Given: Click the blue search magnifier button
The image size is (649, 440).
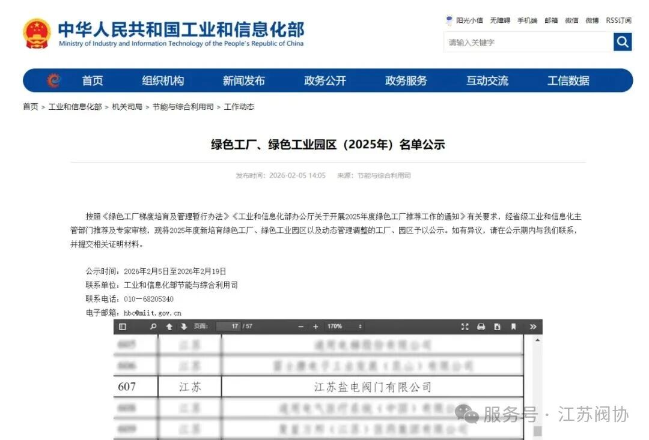Looking at the screenshot, I should pos(622,42).
